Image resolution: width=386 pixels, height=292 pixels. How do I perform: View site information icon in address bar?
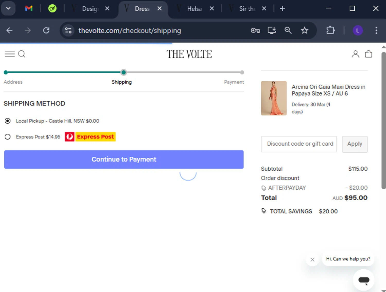[x=68, y=30]
